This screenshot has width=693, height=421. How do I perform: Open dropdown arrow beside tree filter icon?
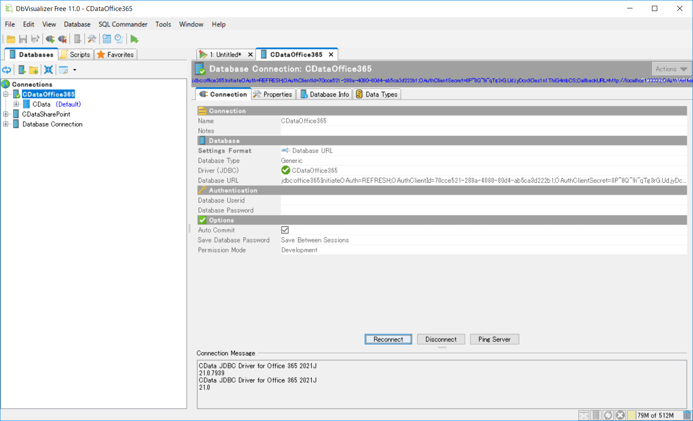(x=75, y=70)
